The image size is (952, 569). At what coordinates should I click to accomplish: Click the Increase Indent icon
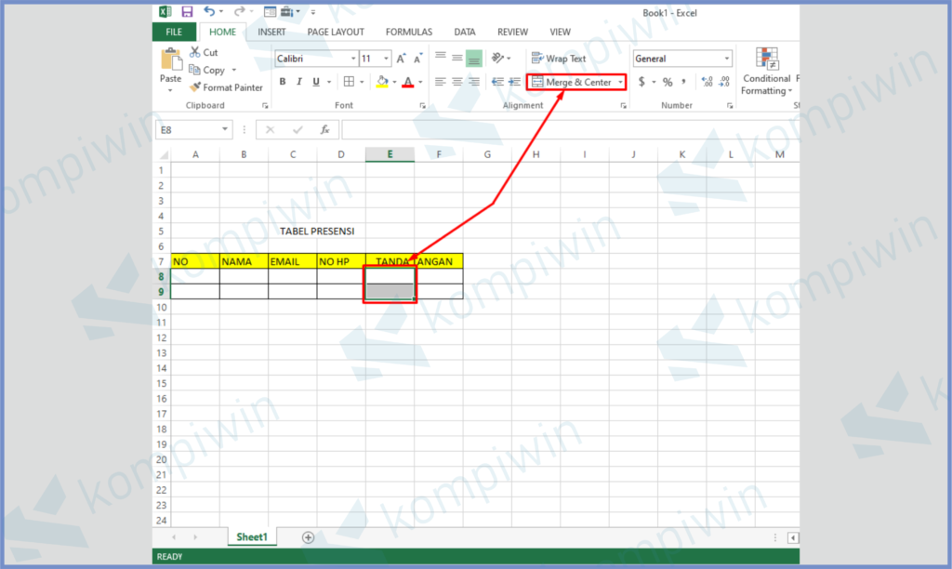(x=512, y=82)
